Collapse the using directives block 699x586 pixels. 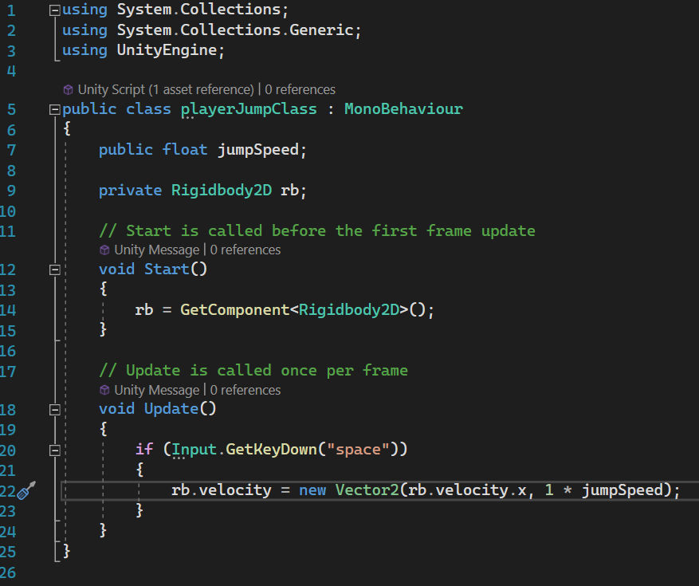coord(54,10)
